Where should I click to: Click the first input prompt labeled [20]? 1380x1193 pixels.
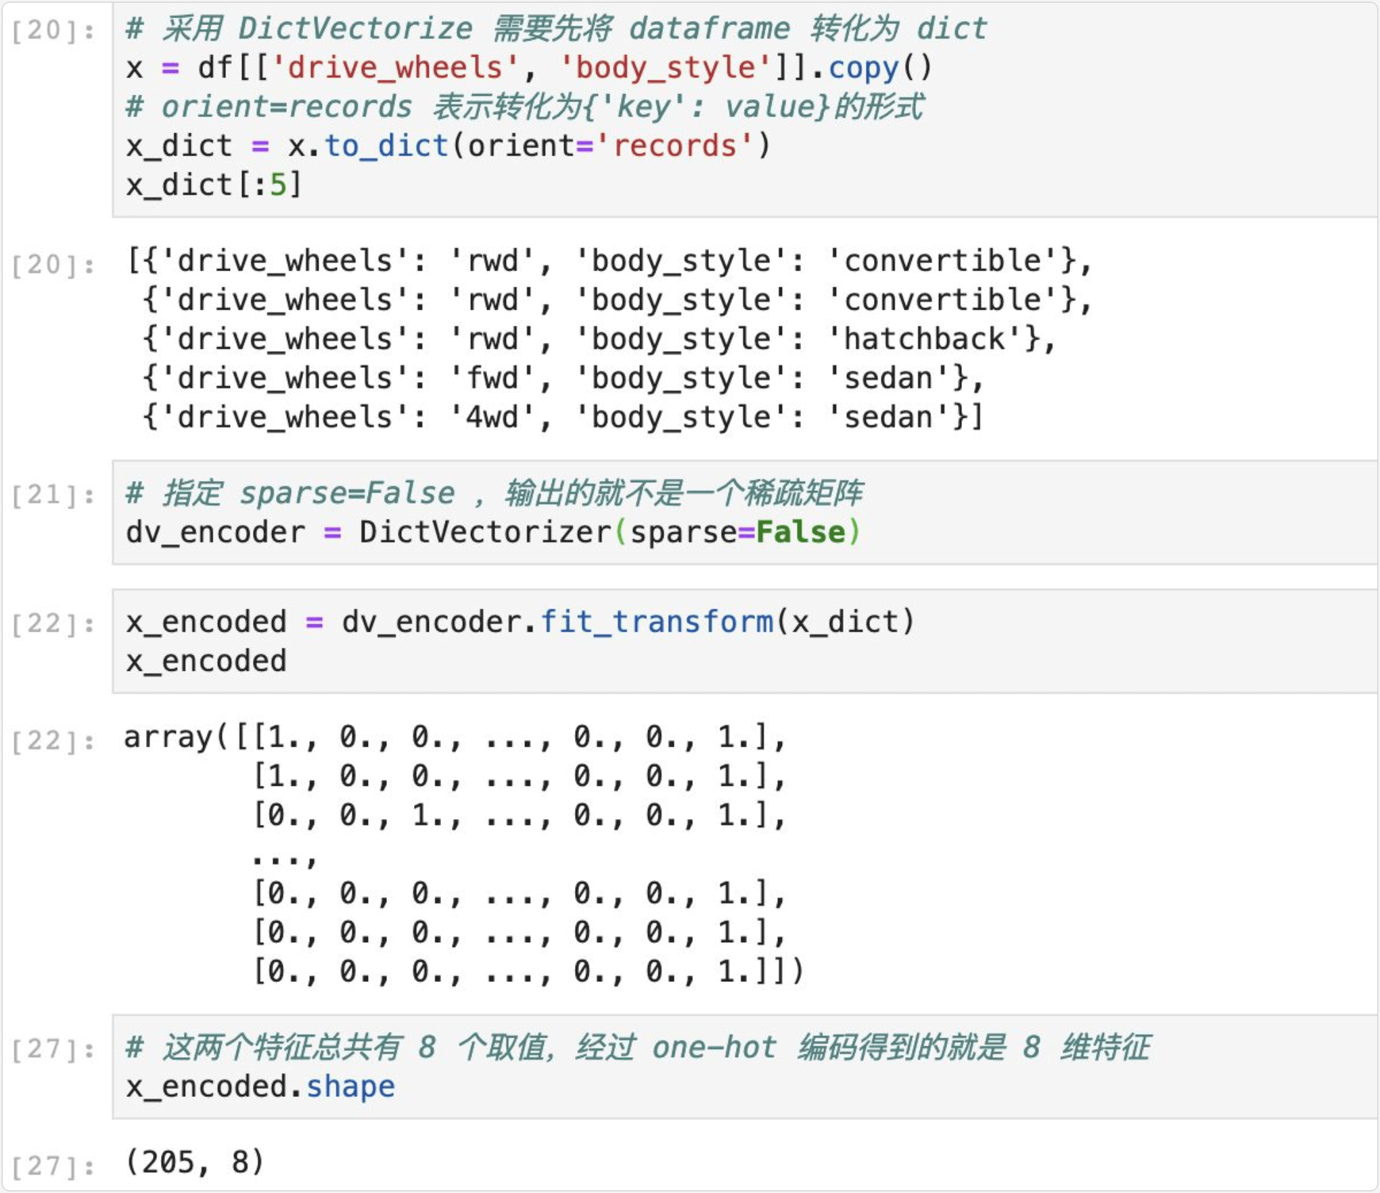tap(53, 30)
